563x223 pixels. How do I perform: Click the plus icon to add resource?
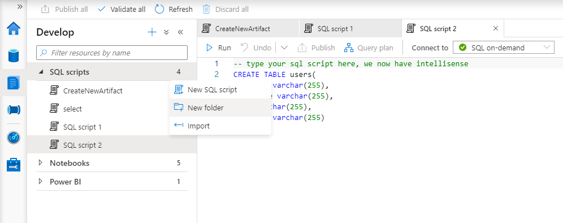pyautogui.click(x=152, y=32)
